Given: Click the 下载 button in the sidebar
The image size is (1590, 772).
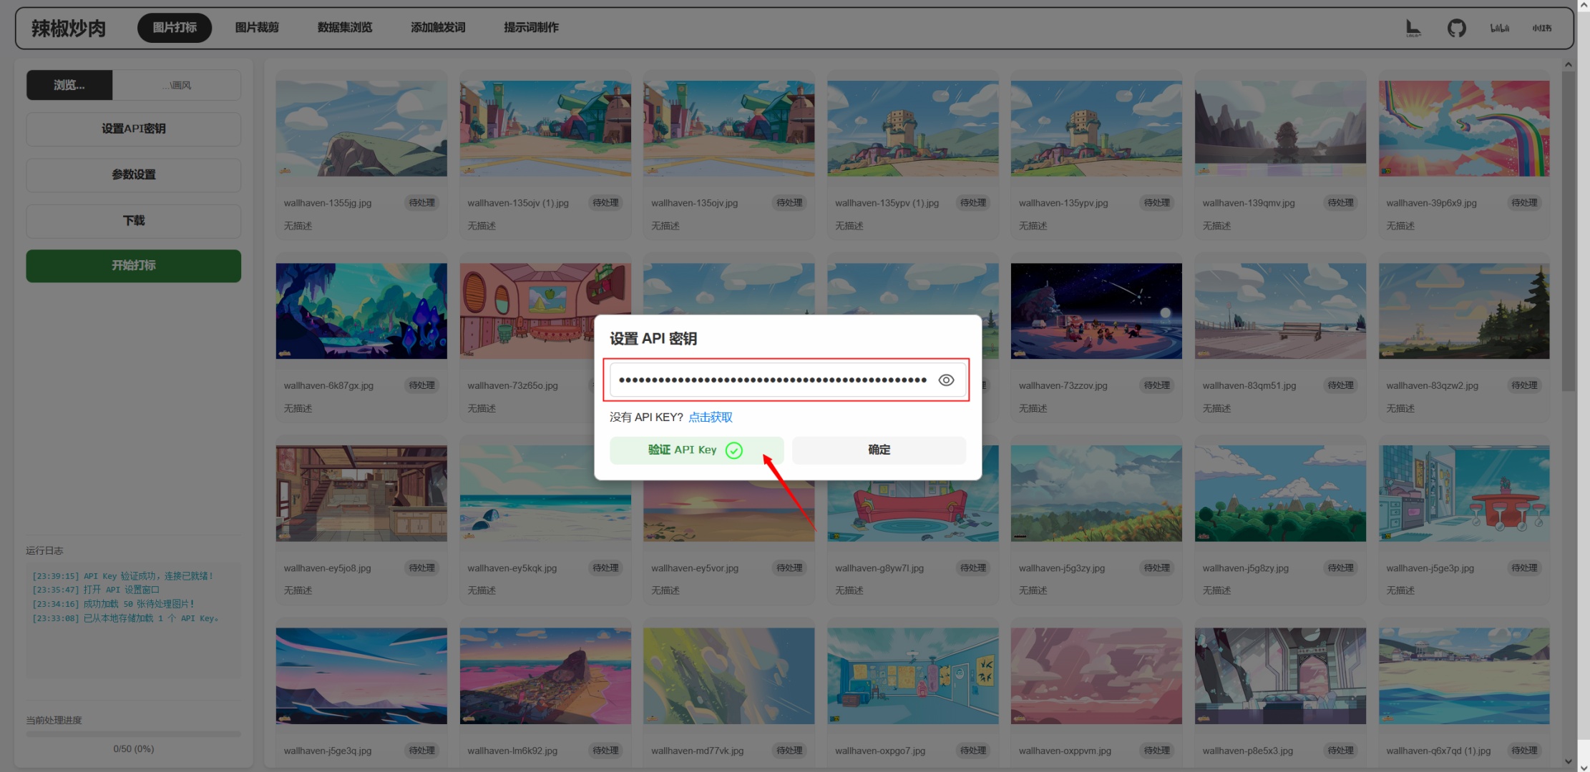Looking at the screenshot, I should coord(134,221).
